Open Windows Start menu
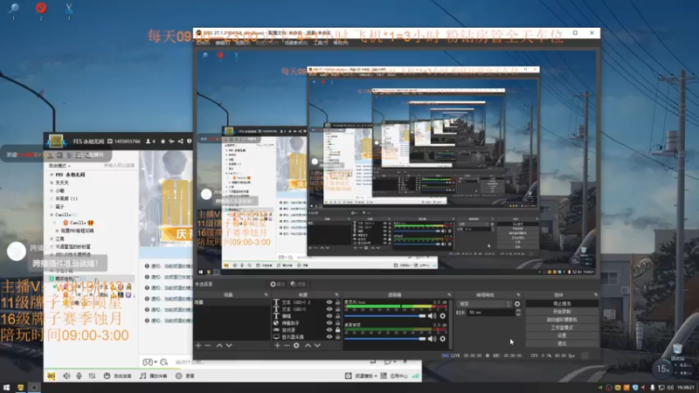The image size is (699, 393). click(6, 388)
